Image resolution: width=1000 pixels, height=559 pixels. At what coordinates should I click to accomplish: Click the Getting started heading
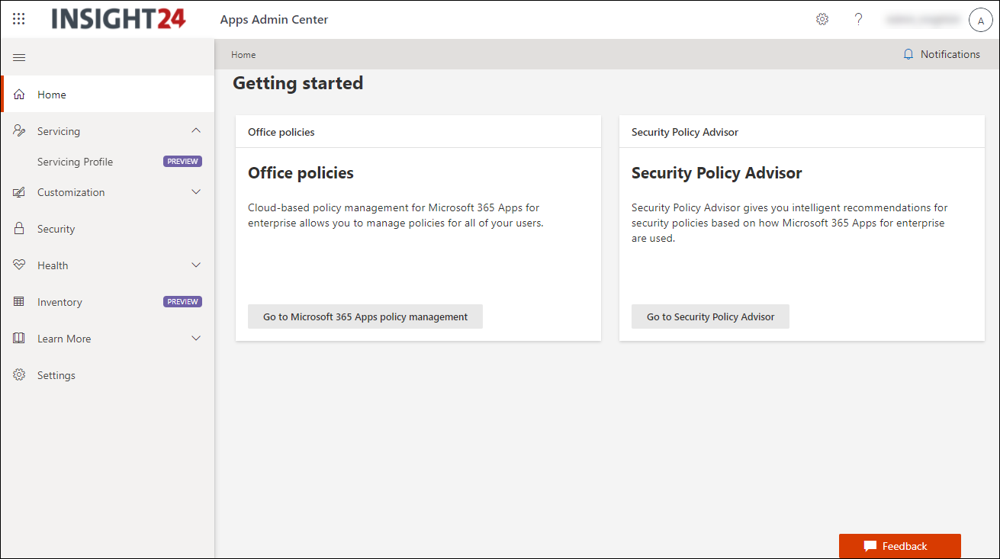click(297, 83)
